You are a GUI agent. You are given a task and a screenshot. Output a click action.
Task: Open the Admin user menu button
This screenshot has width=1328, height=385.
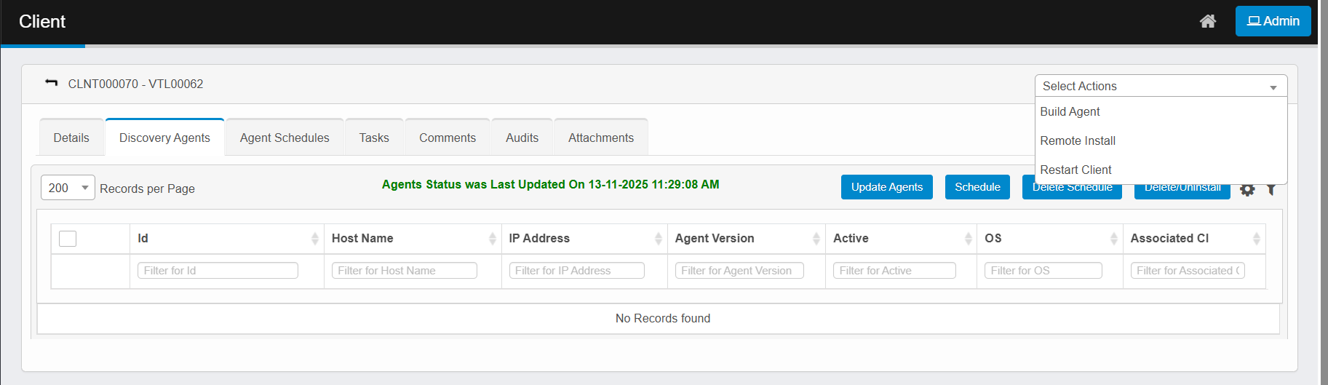pyautogui.click(x=1272, y=21)
